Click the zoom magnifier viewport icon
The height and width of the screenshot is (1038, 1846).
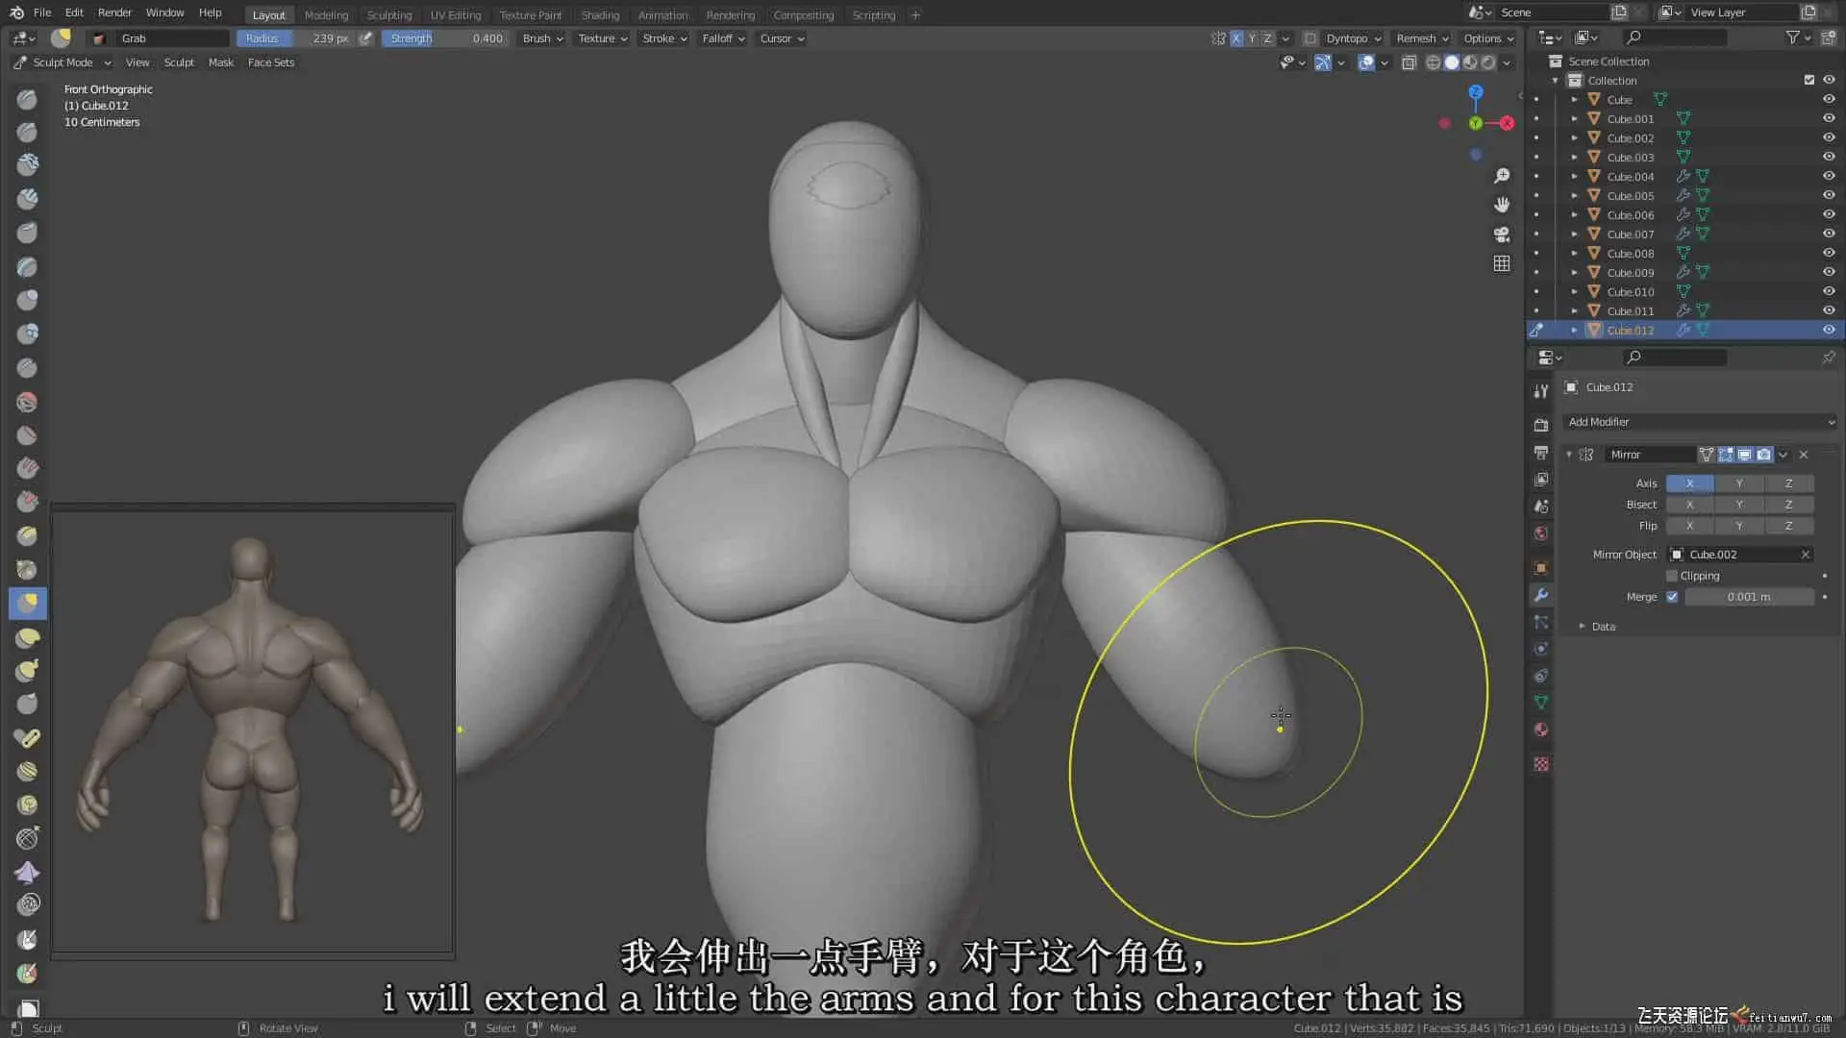pyautogui.click(x=1501, y=176)
